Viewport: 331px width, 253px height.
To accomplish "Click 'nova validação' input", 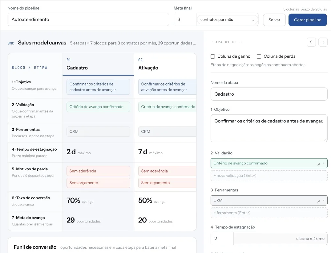I will pyautogui.click(x=269, y=176).
